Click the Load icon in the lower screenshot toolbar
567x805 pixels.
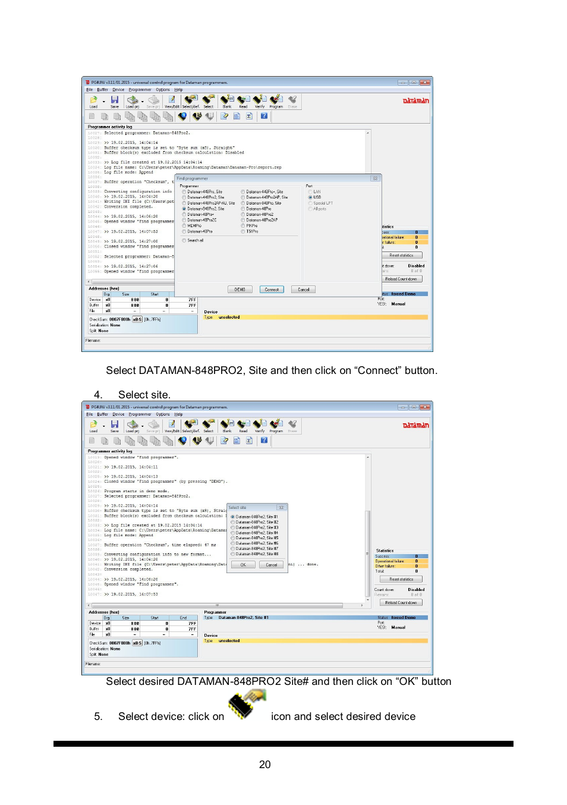[93, 426]
